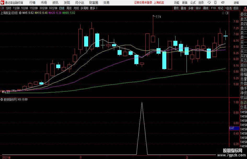247x159 pixels.
Task: Click the 股朋指标网 sub-indicator name
Action: 10,99
